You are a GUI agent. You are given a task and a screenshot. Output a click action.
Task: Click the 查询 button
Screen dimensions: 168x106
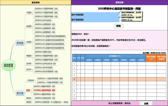pos(118,26)
